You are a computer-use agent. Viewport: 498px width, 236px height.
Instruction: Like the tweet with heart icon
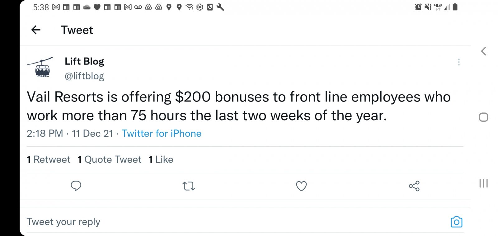tap(301, 186)
